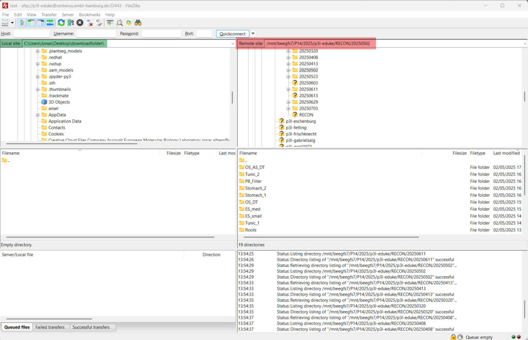Click Process queue toolbar icon

pos(71,23)
